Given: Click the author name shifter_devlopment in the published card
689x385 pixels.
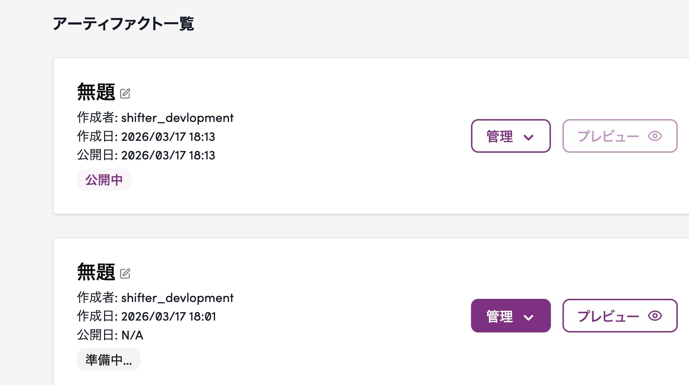Looking at the screenshot, I should [x=177, y=118].
